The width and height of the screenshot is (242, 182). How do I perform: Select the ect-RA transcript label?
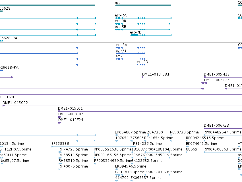tap(121, 15)
